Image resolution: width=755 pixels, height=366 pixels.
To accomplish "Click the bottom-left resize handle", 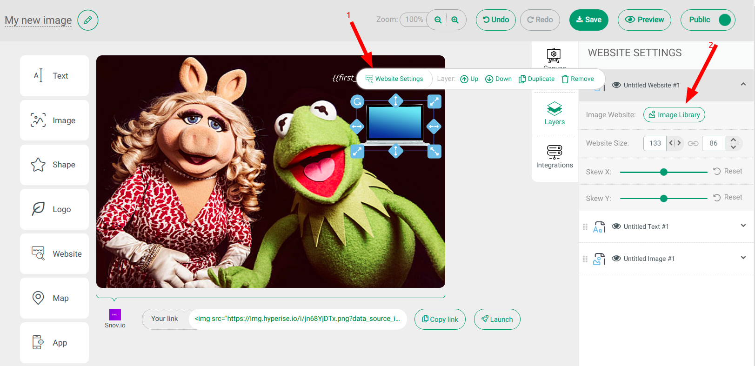I will 357,151.
